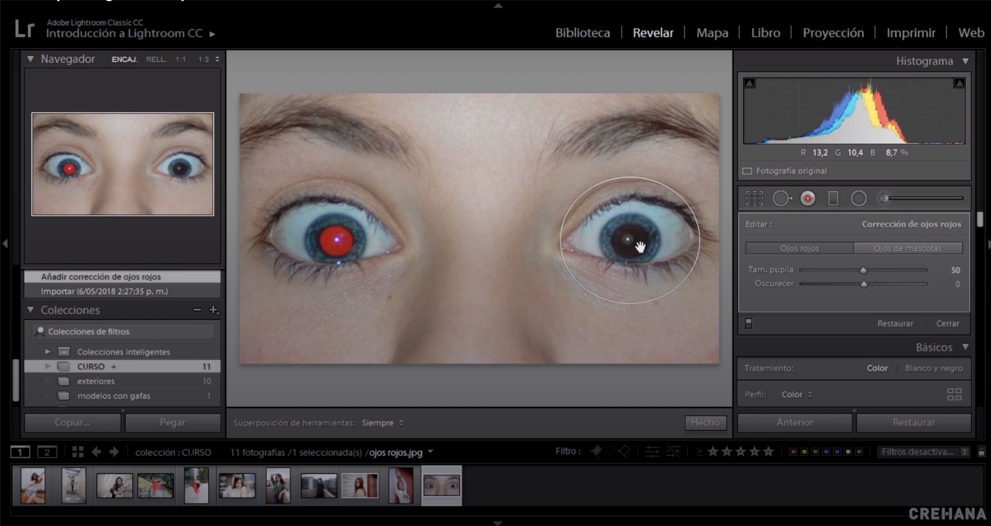The width and height of the screenshot is (991, 526).
Task: Select the Crop Overlay tool
Action: pos(754,198)
